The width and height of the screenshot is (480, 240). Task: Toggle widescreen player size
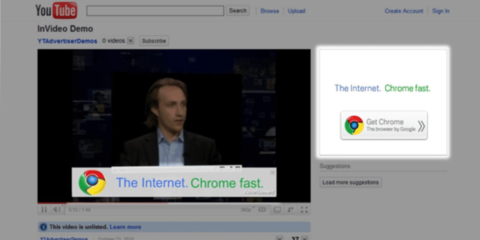(277, 210)
